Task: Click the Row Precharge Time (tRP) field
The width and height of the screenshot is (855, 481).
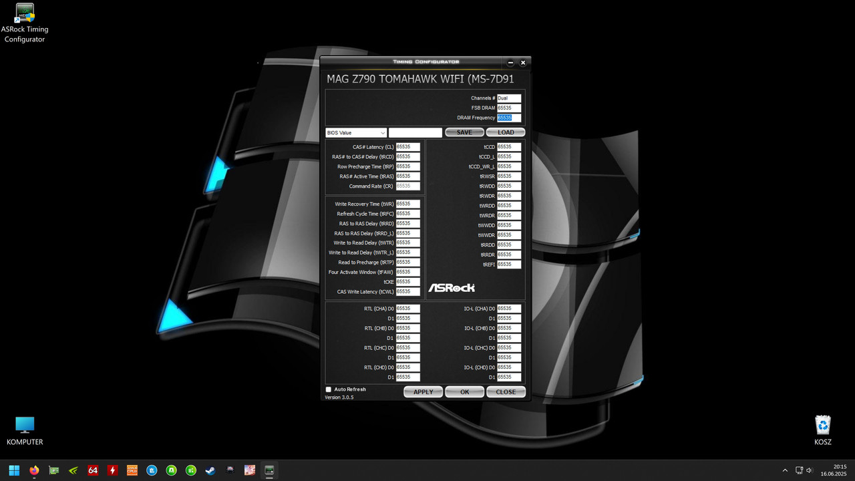Action: [x=408, y=166]
